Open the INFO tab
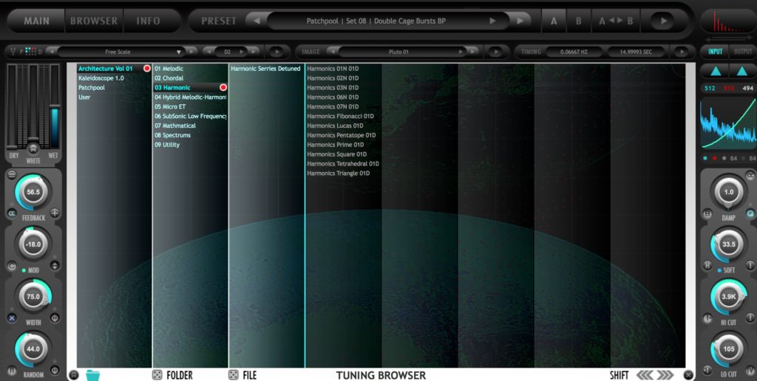This screenshot has width=757, height=381. tap(148, 21)
